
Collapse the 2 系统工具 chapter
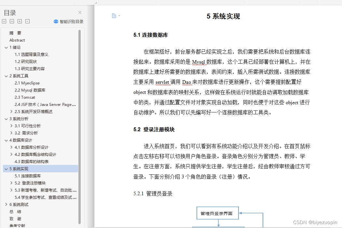click(6, 76)
